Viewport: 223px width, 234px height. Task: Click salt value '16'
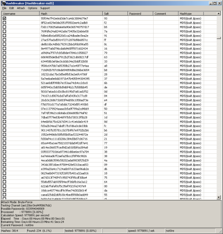click(x=106, y=48)
